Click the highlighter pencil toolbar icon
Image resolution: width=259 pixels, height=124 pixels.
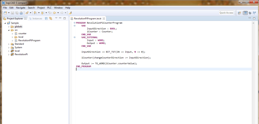point(70,13)
